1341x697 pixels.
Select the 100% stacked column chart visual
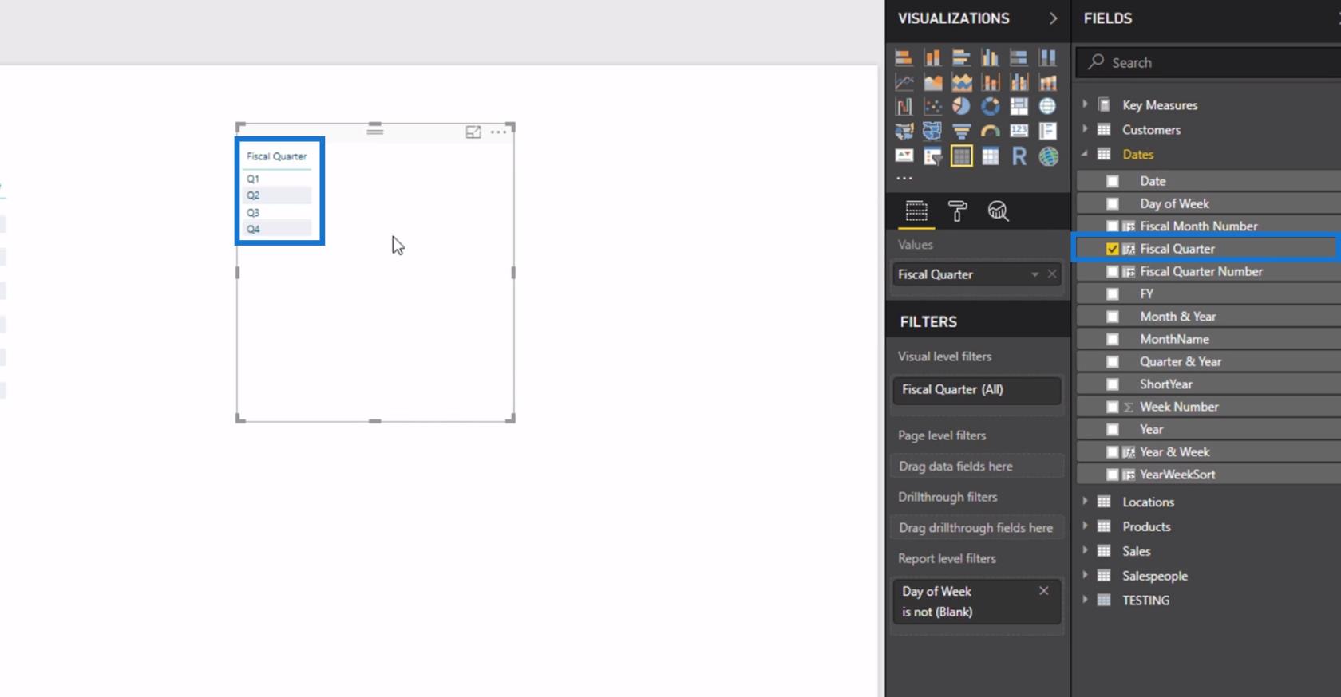[x=1047, y=57]
